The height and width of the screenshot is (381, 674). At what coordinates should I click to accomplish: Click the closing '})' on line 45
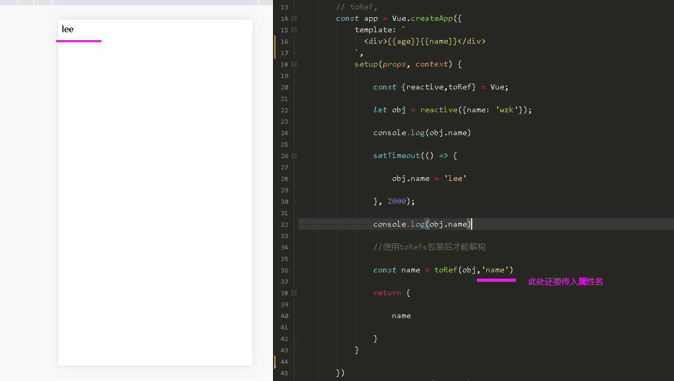341,373
